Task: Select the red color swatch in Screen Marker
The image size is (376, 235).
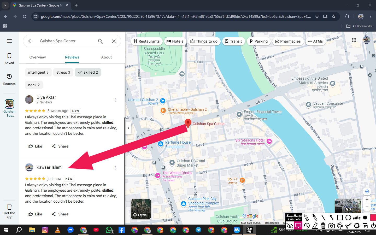Action: (373, 218)
